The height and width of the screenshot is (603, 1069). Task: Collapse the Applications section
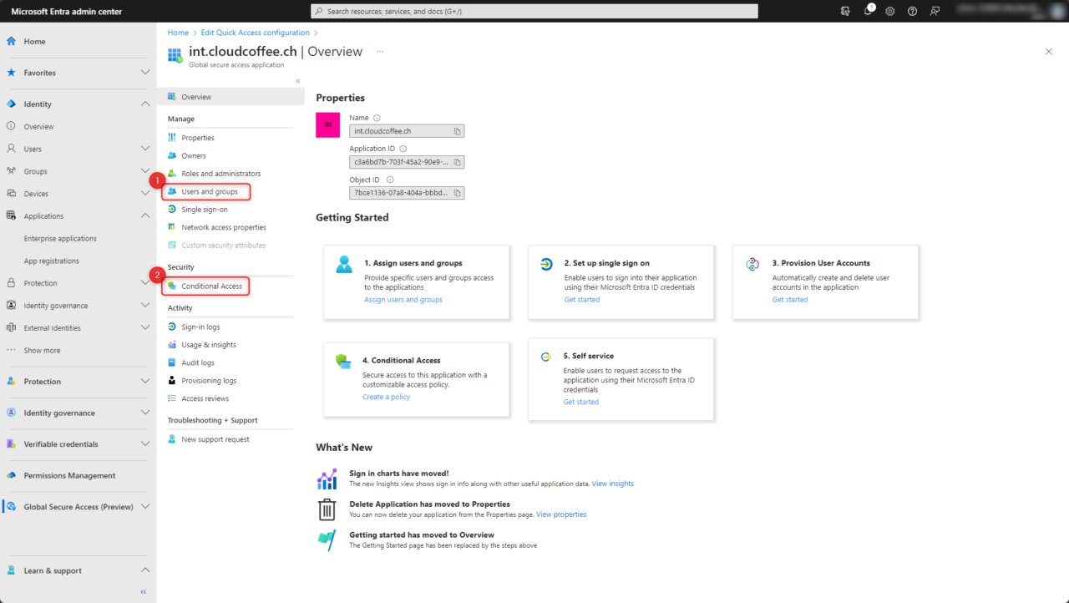pos(145,215)
